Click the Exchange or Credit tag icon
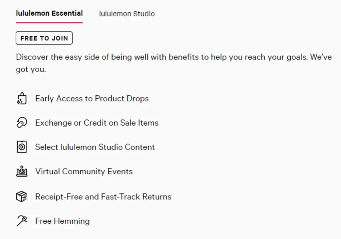The width and height of the screenshot is (341, 239). tap(21, 123)
